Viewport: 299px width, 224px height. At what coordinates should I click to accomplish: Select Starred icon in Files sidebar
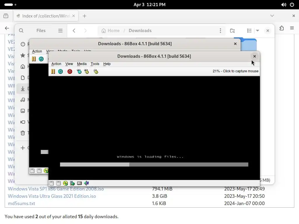tap(23, 55)
